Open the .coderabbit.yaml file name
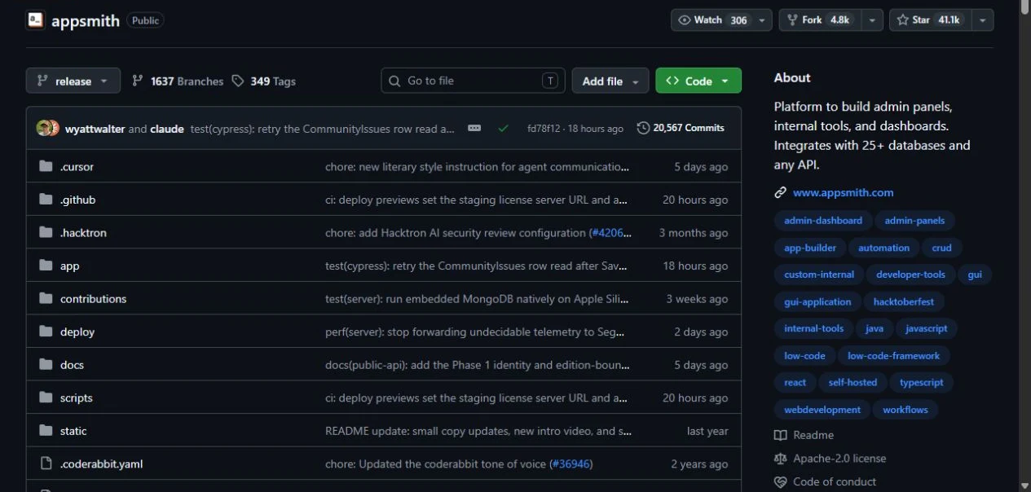The width and height of the screenshot is (1031, 492). 101,464
